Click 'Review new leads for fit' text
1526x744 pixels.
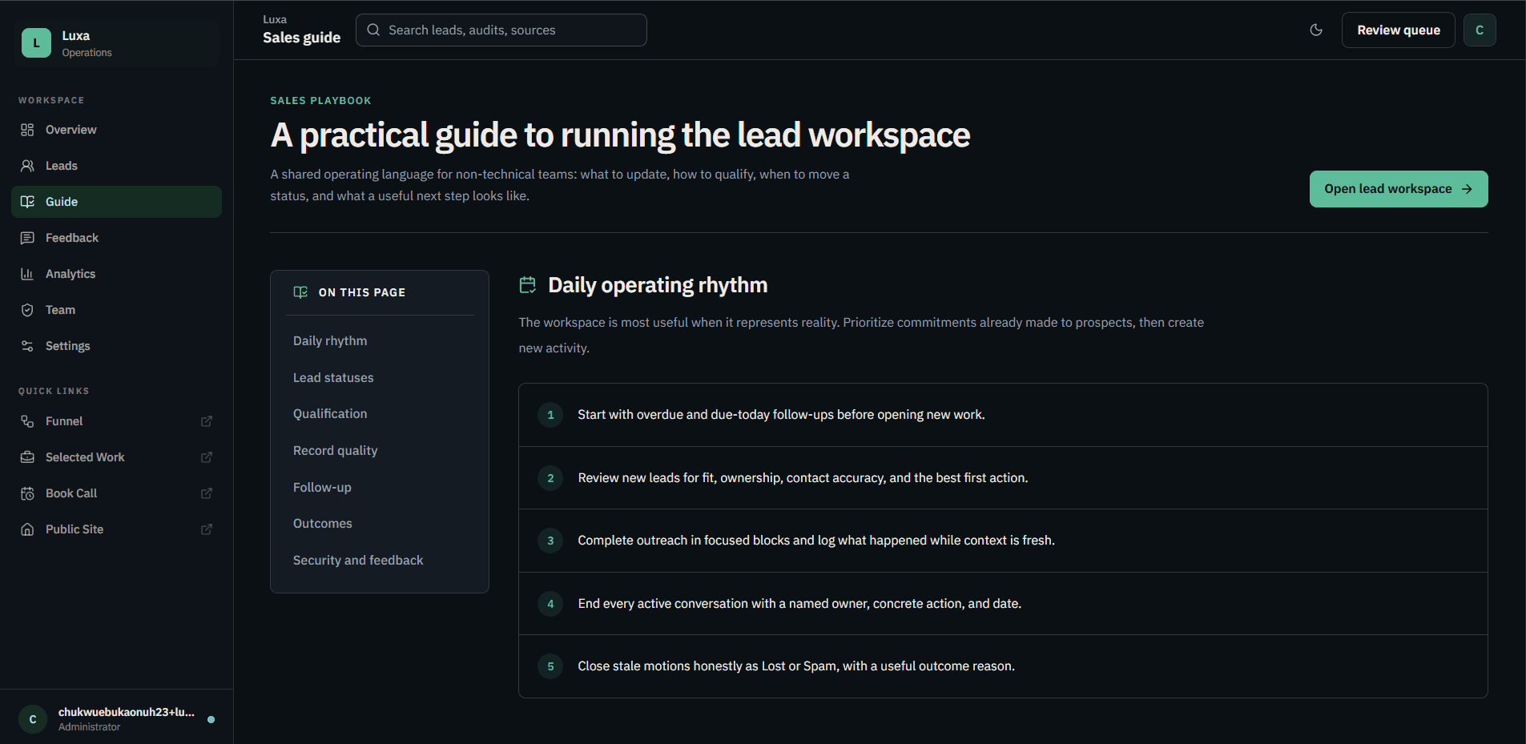[x=803, y=478]
